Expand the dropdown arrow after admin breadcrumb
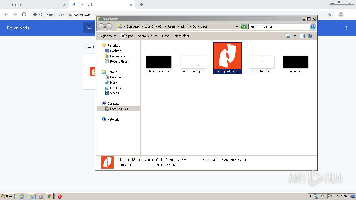356x200 pixels. tap(191, 27)
